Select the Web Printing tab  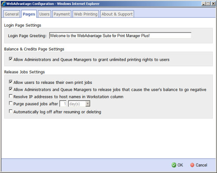pyautogui.click(x=86, y=14)
